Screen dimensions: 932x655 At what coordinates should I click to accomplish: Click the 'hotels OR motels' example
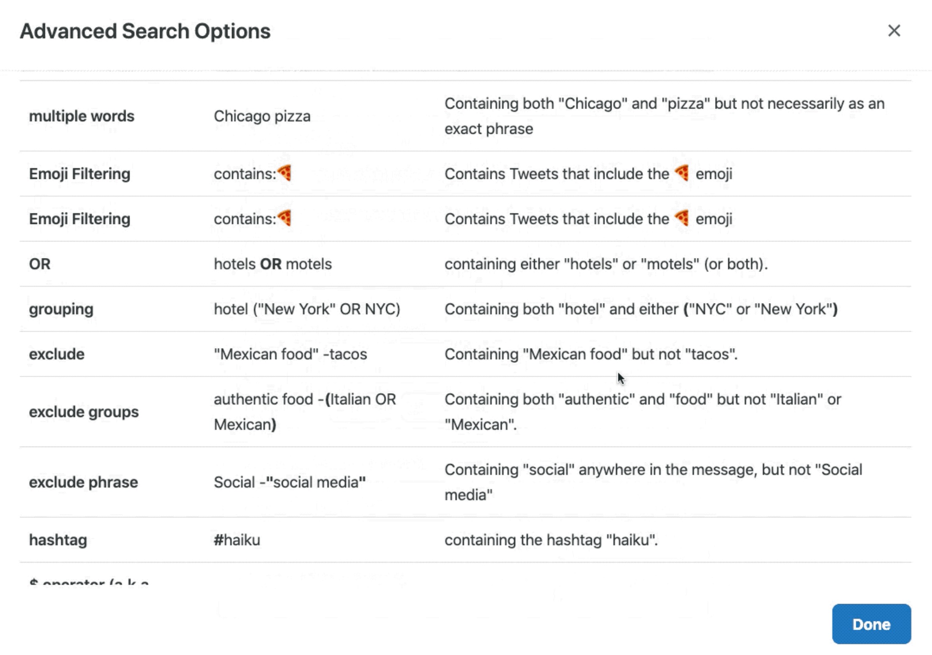click(272, 264)
